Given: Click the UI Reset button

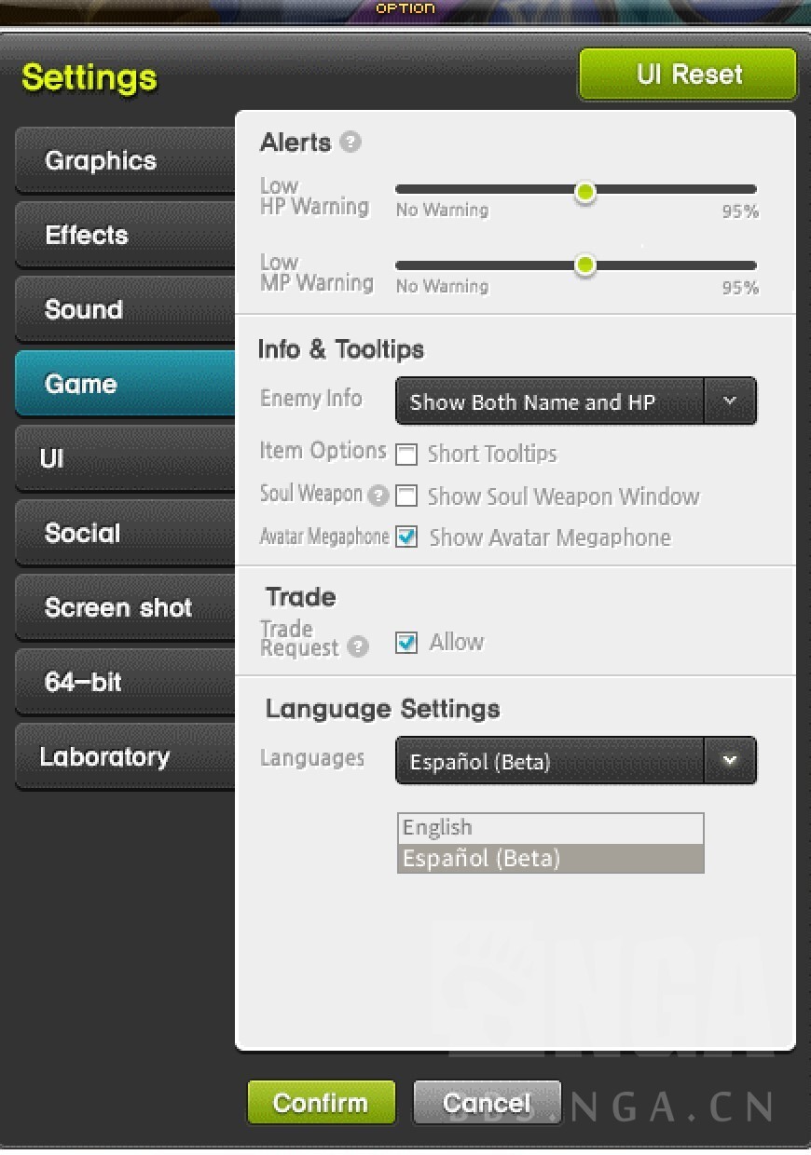Looking at the screenshot, I should click(x=688, y=75).
